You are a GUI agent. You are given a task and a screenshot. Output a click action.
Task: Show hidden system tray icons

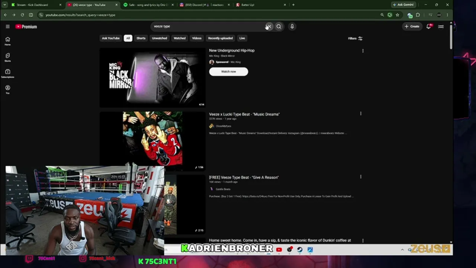coord(402,250)
